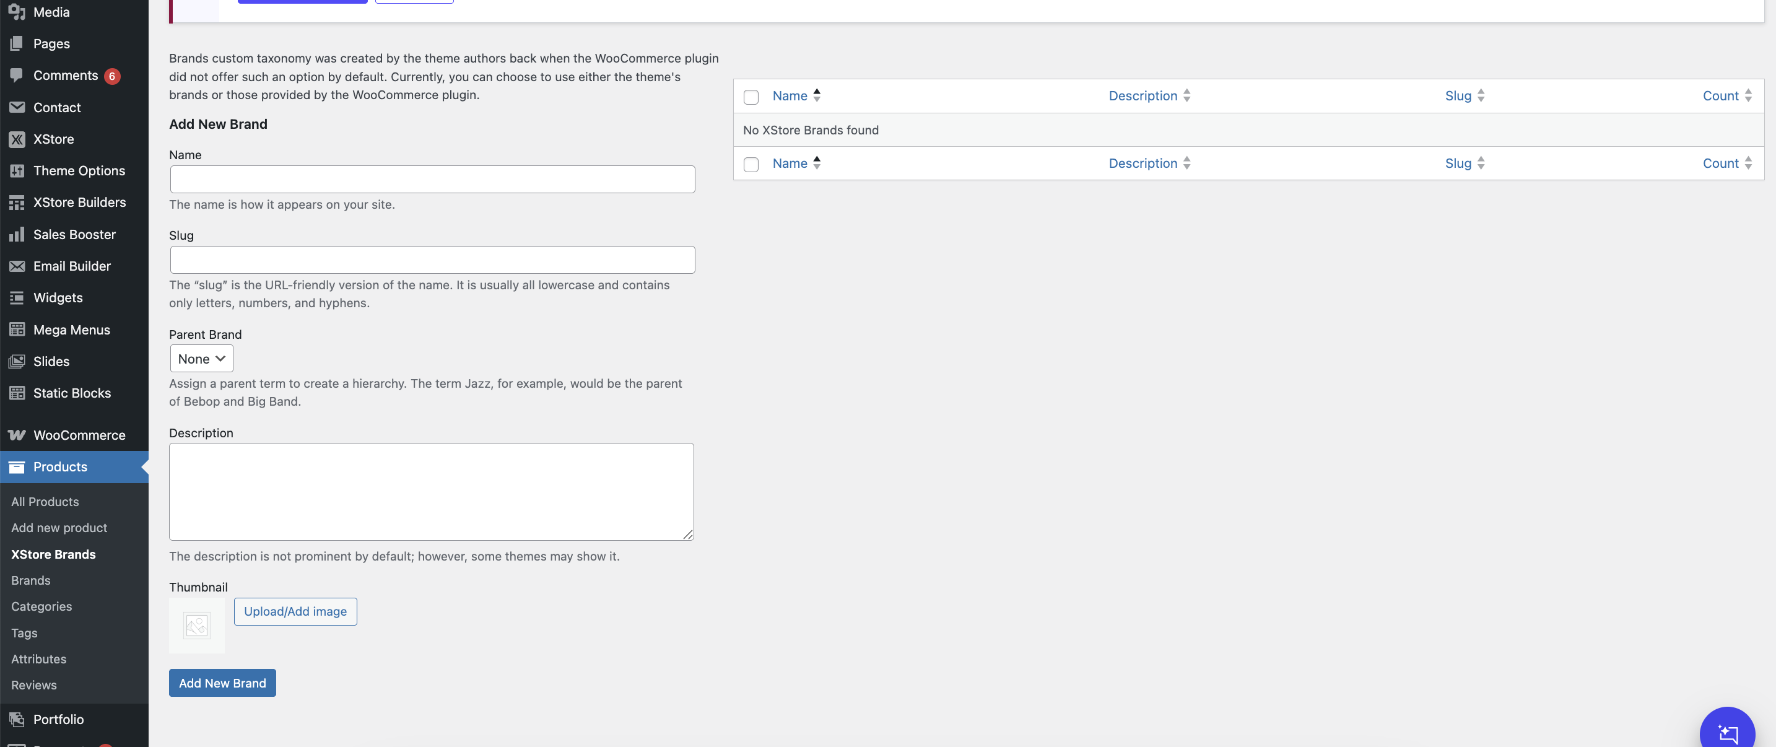Click the Email Builder envelope icon
Image resolution: width=1776 pixels, height=747 pixels.
point(17,266)
